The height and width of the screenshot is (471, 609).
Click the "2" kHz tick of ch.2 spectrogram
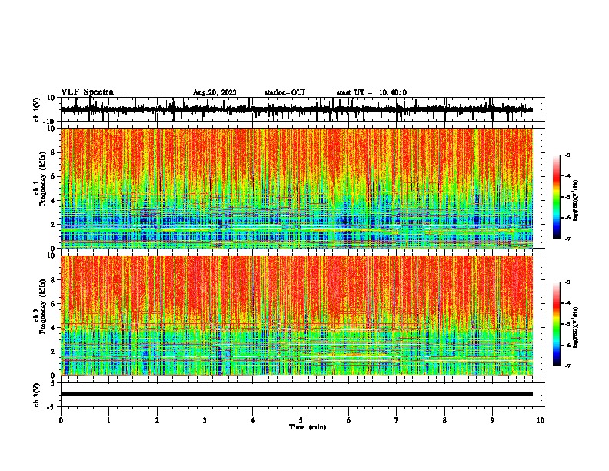[53, 352]
